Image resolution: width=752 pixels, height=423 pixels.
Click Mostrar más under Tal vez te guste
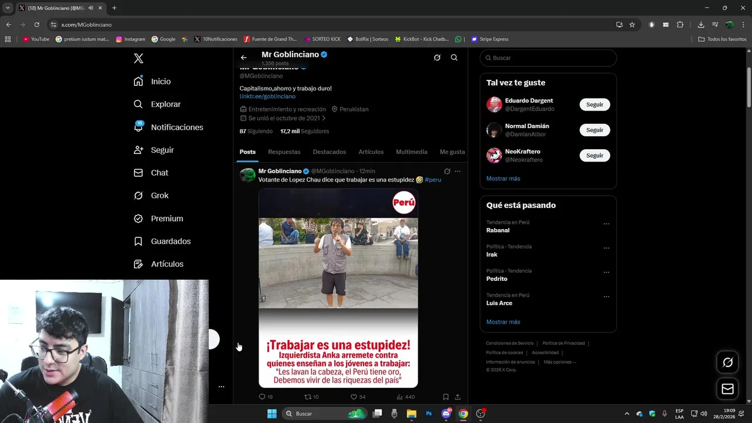click(503, 179)
